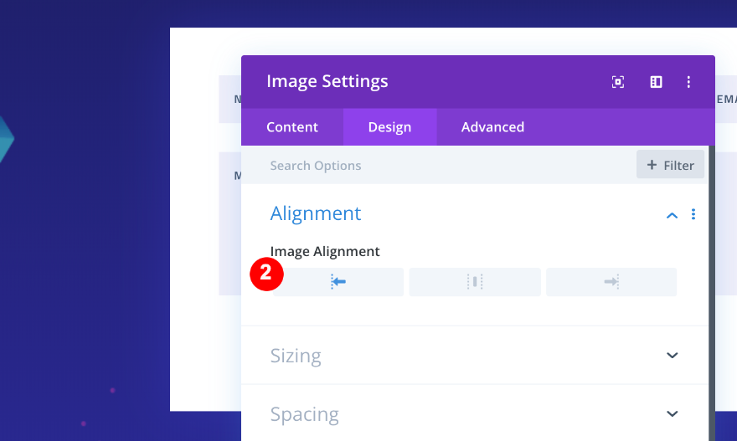This screenshot has width=737, height=441.
Task: Click the settings panel vertical scrollbar
Action: [x=712, y=293]
